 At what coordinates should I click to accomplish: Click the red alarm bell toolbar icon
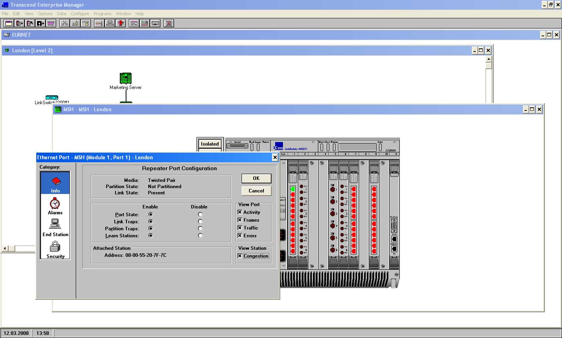point(121,23)
